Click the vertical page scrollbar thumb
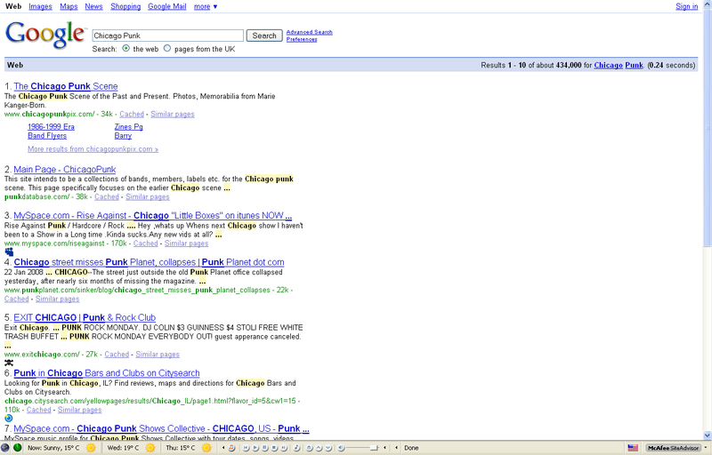The image size is (712, 455). (708, 127)
